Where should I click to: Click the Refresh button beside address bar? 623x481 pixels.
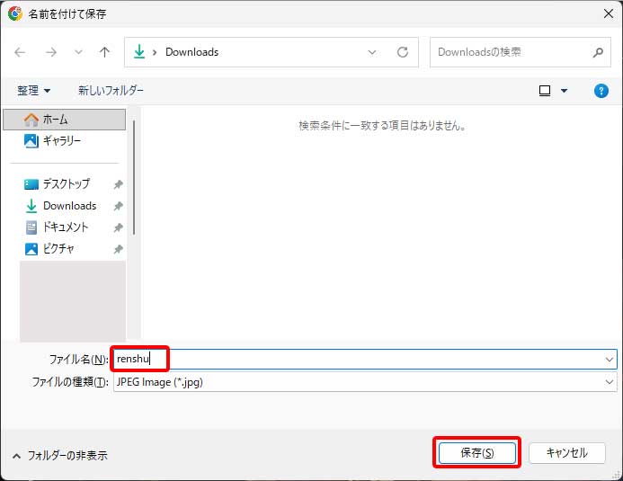click(402, 52)
